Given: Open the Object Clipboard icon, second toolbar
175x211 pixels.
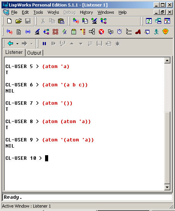Looking at the screenshot, I should click(74, 32).
